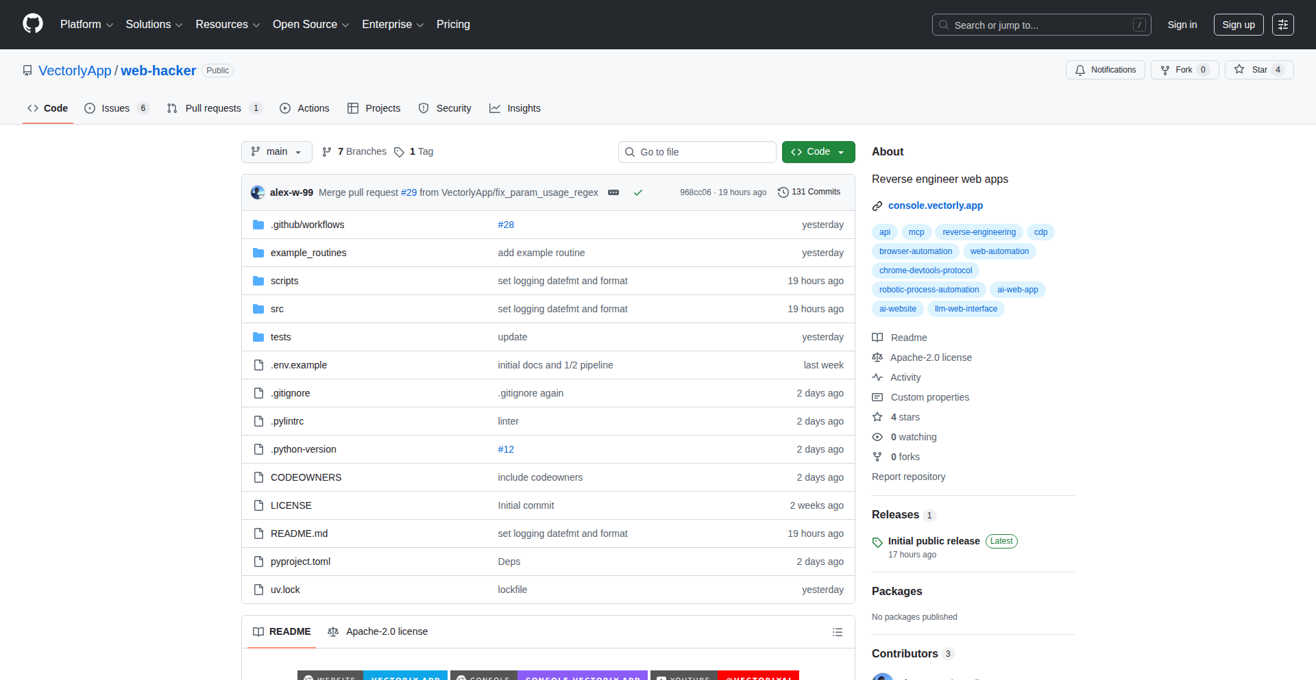Click the Apache-2.0 license scales icon

click(877, 357)
